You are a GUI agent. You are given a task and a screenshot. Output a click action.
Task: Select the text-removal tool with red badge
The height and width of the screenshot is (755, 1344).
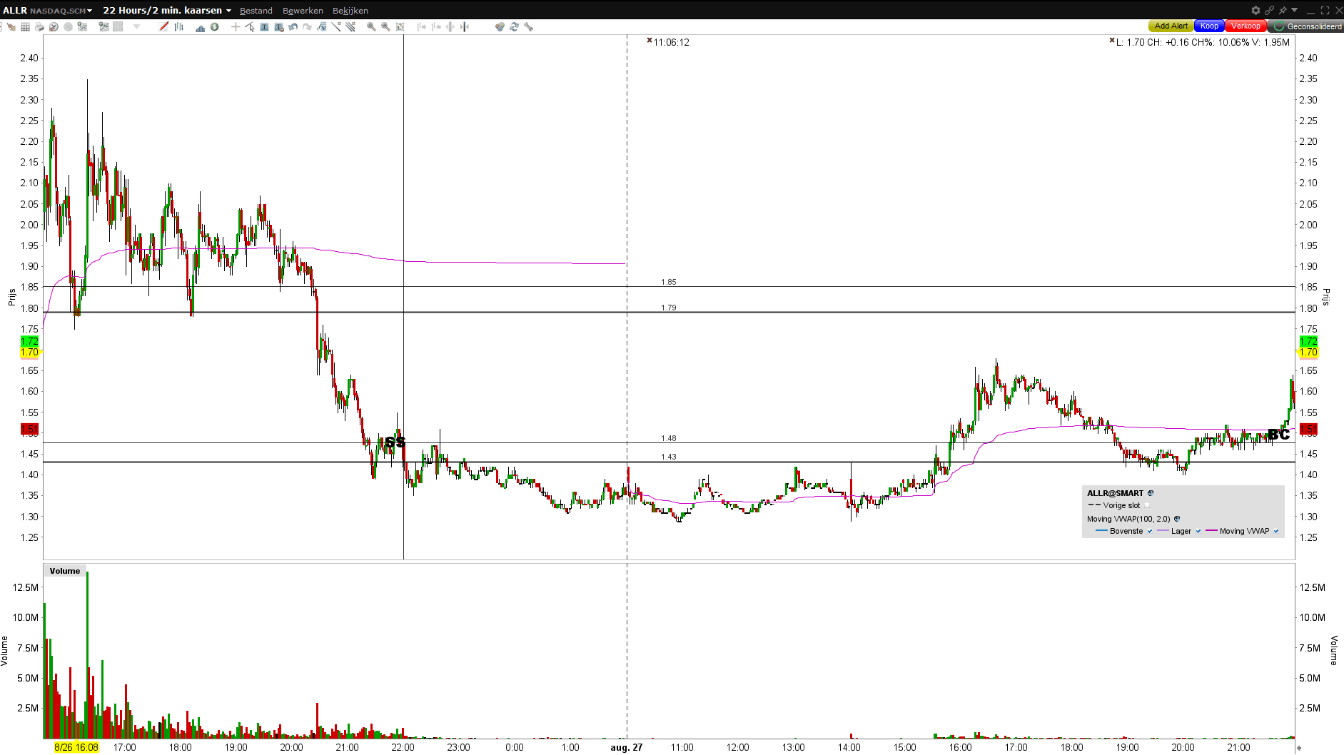pos(279,27)
